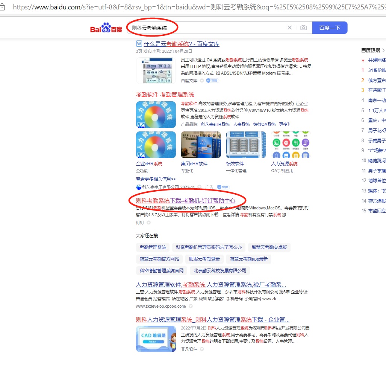Open 人力资源系统 OA手机应用 link
The width and height of the screenshot is (386, 389).
coord(284,164)
